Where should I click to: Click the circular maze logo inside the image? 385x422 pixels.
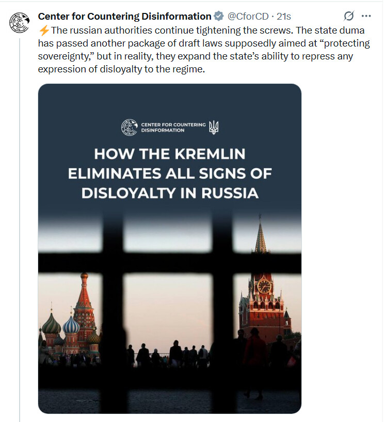(129, 127)
